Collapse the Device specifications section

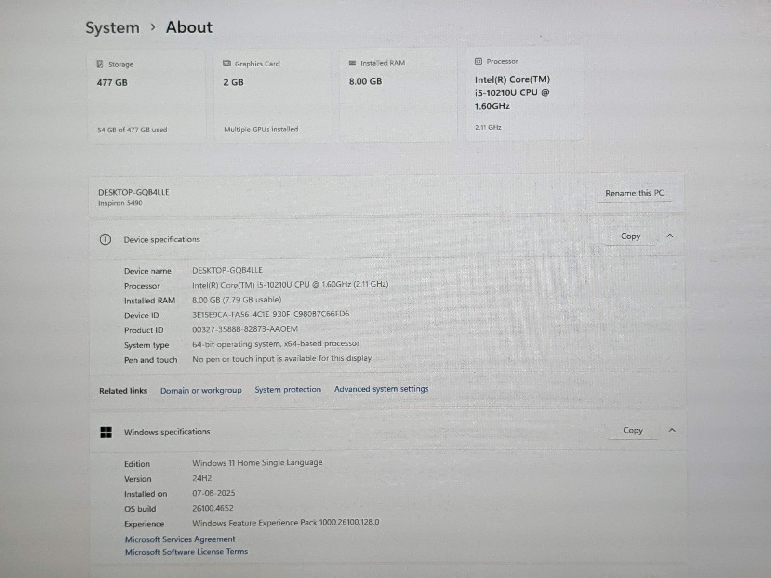coord(670,236)
